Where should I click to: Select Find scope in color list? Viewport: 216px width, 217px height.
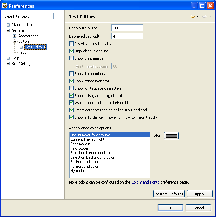(x=110, y=148)
